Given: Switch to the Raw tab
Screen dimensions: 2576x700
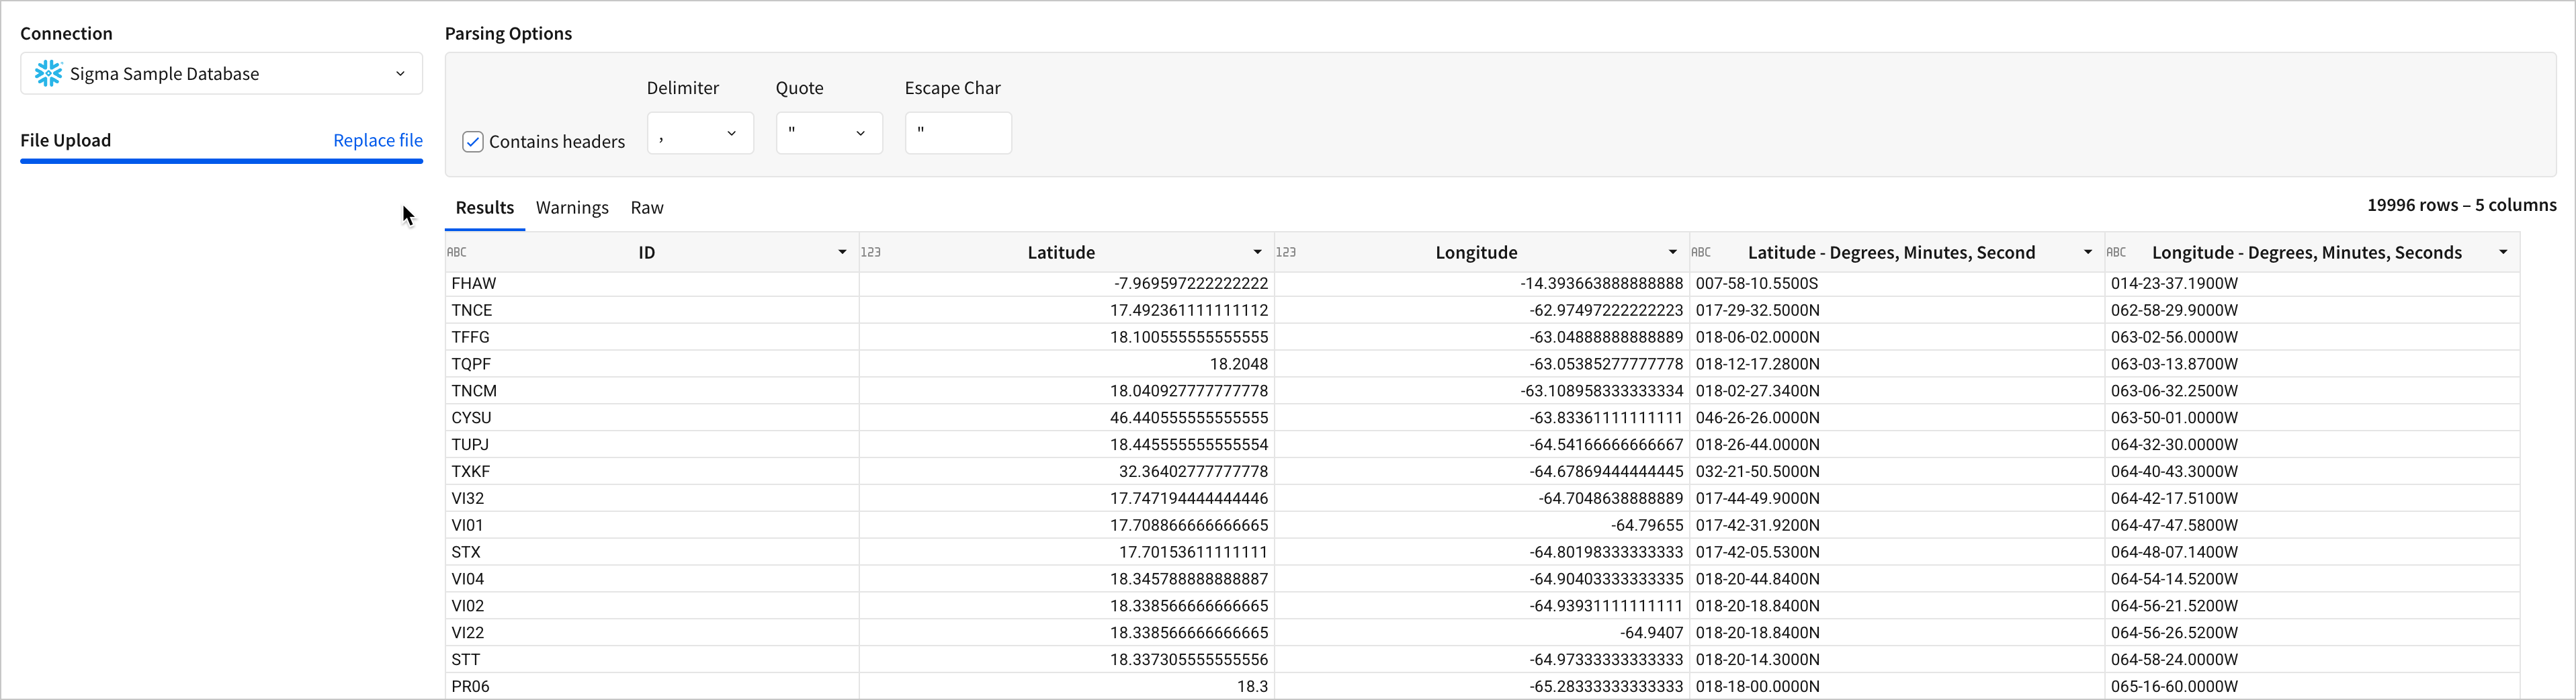Looking at the screenshot, I should (x=647, y=208).
